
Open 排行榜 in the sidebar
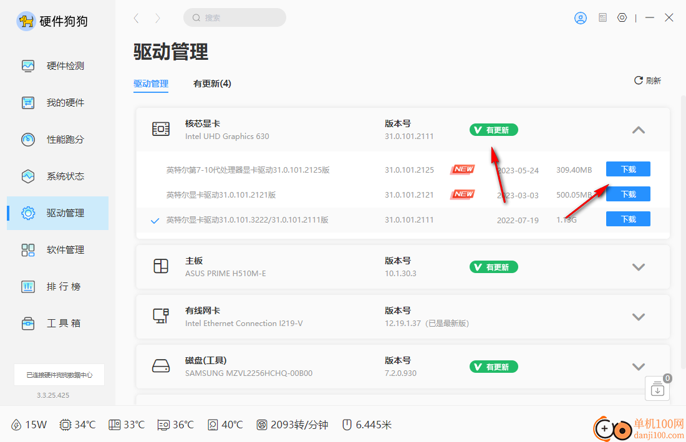pyautogui.click(x=57, y=286)
